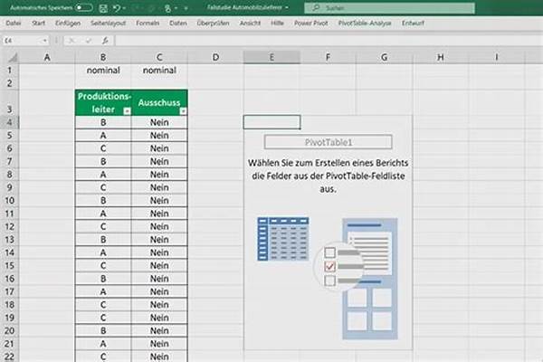This screenshot has width=543, height=362.
Task: Toggle the Automatisches Speichern switch
Action: (83, 7)
